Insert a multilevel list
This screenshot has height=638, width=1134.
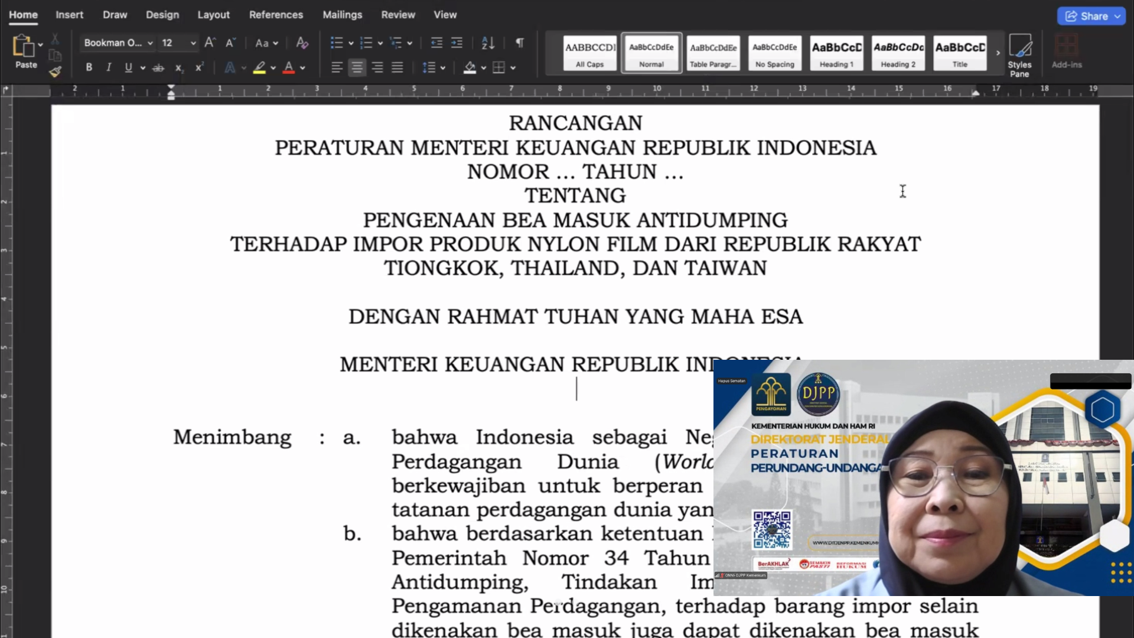pyautogui.click(x=396, y=43)
